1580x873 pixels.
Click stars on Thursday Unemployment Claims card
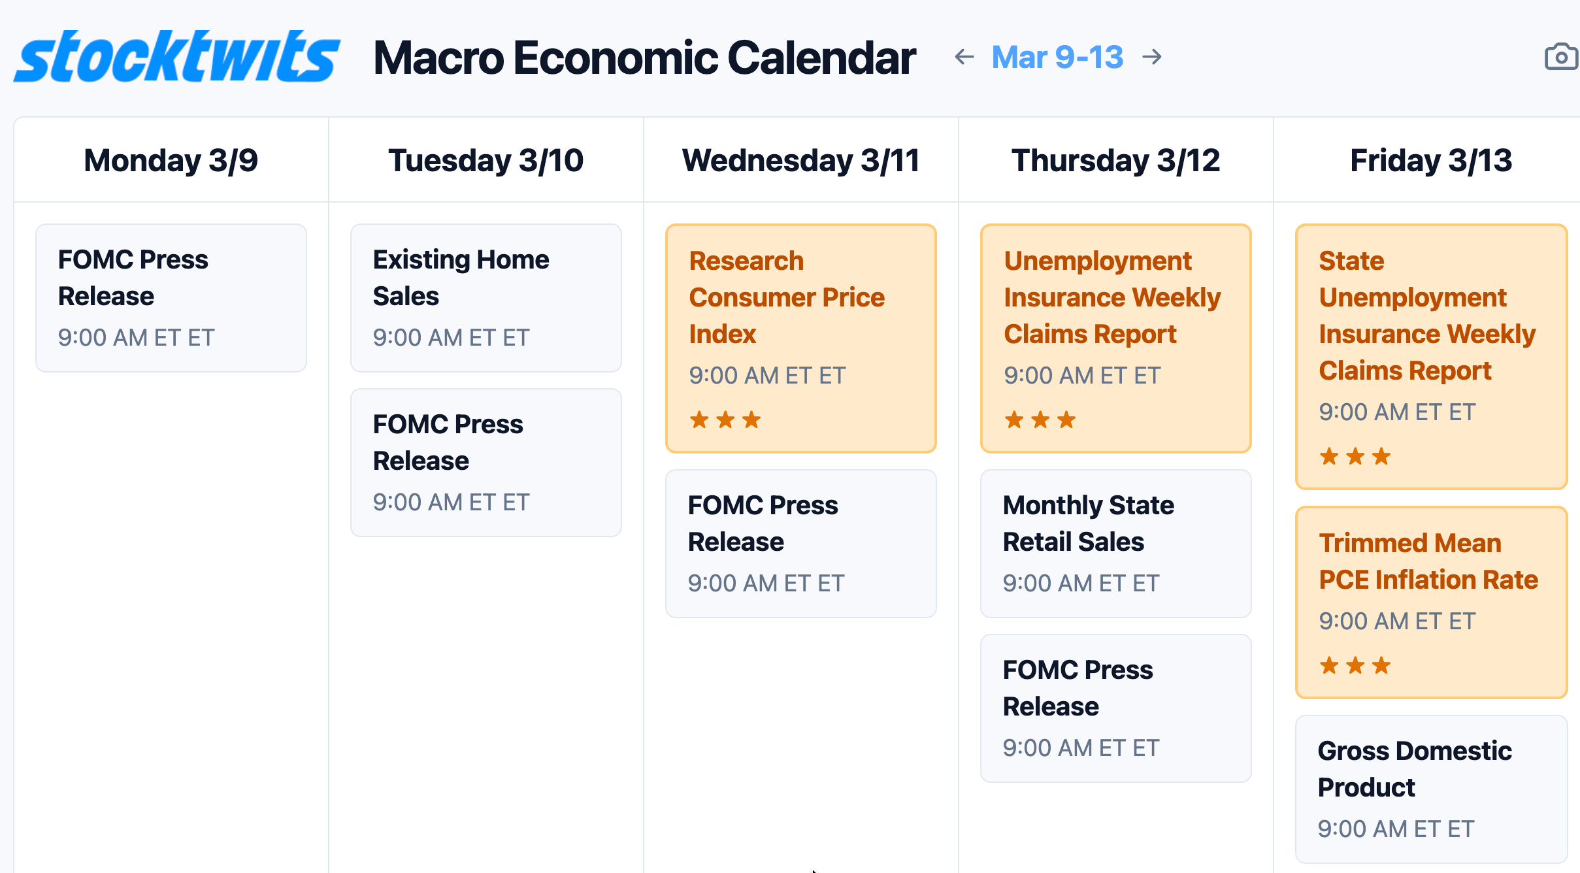(1040, 420)
